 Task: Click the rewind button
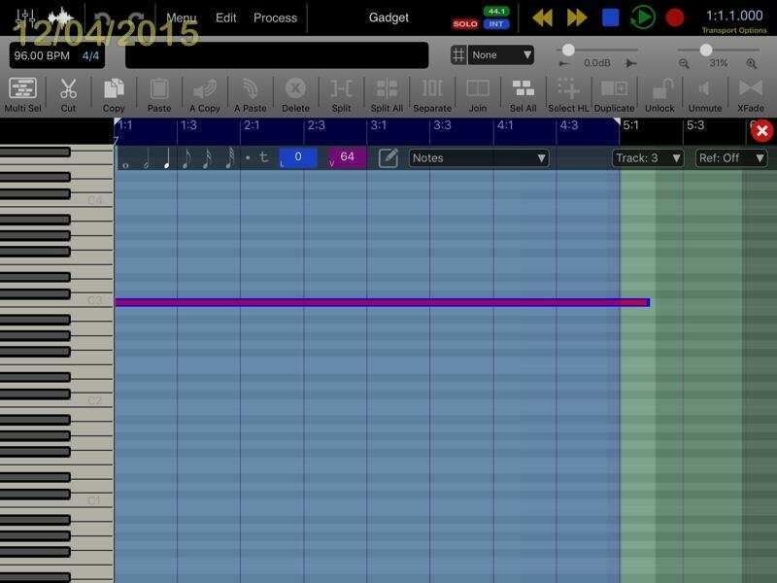point(543,17)
